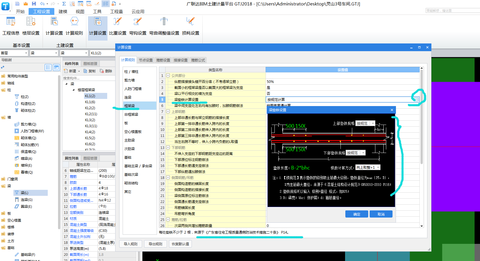Click the ellipsis button in 梁垫铁计算设置 row
480x261 pixels.
coord(416,99)
